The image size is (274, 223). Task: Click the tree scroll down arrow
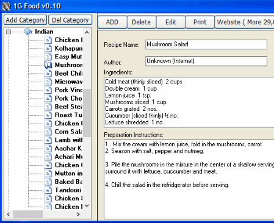click(x=87, y=206)
